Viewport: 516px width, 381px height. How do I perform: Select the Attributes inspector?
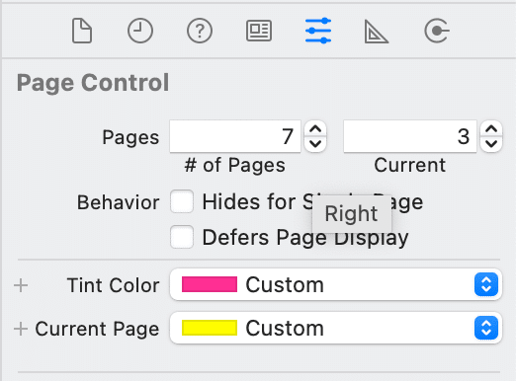click(x=318, y=31)
